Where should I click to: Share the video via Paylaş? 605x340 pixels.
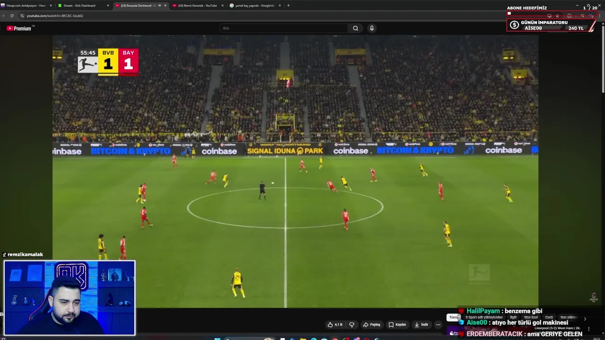click(372, 325)
